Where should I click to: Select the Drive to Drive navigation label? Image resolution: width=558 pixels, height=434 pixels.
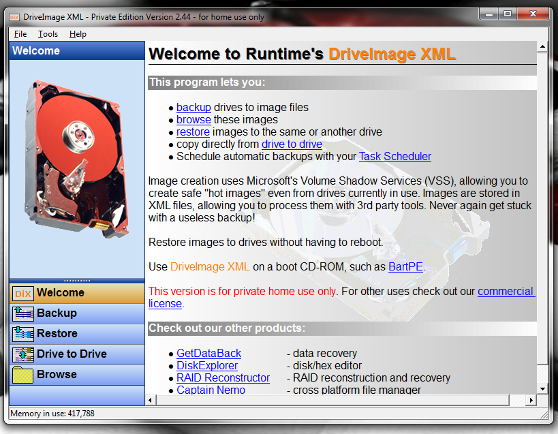coord(72,354)
